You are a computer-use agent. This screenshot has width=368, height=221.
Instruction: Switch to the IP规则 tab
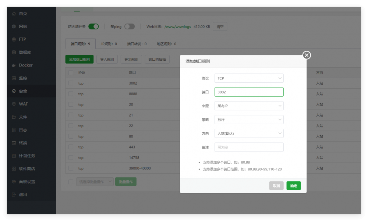pos(109,44)
